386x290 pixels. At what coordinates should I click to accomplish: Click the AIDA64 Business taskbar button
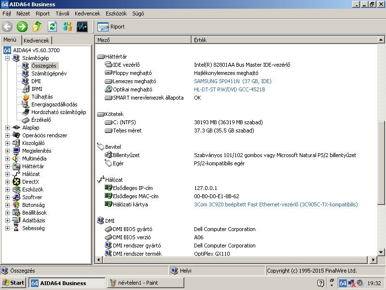tap(67, 283)
